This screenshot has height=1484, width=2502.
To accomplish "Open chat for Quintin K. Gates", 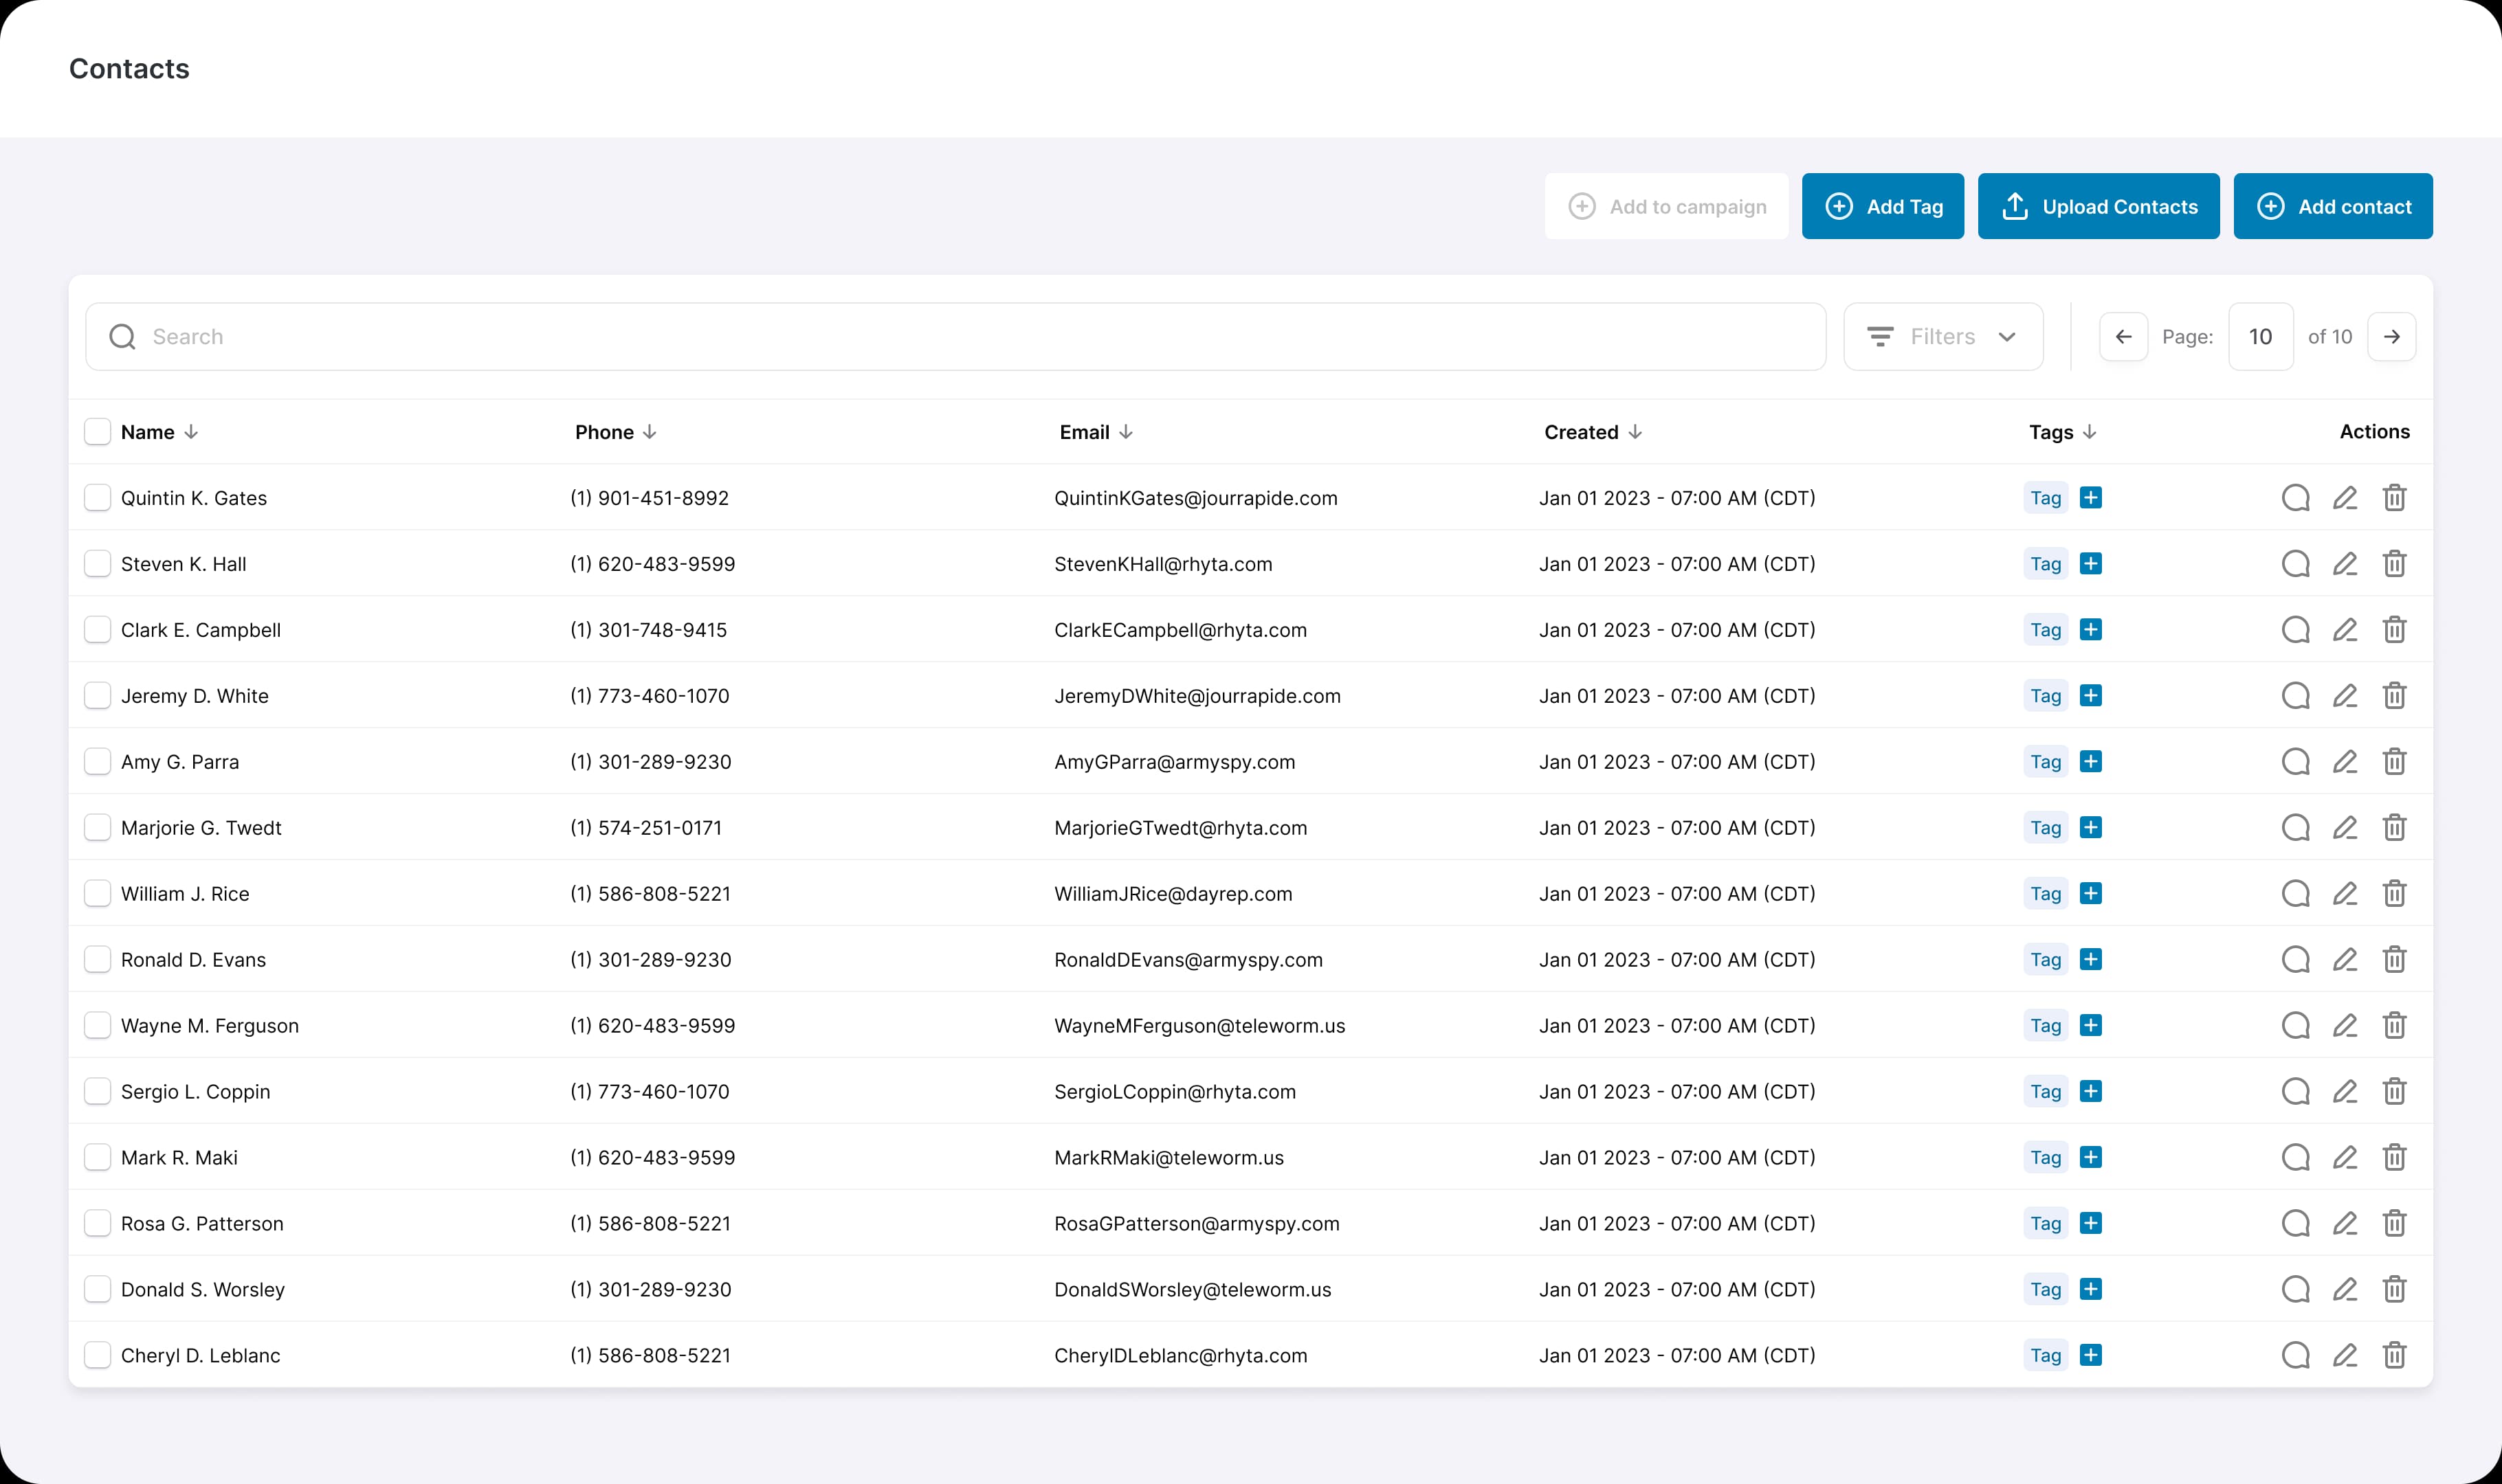I will pyautogui.click(x=2295, y=498).
